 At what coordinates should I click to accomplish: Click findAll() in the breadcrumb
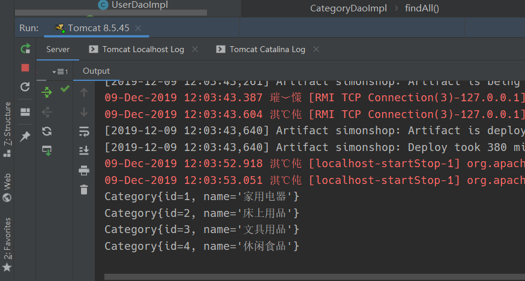click(422, 8)
